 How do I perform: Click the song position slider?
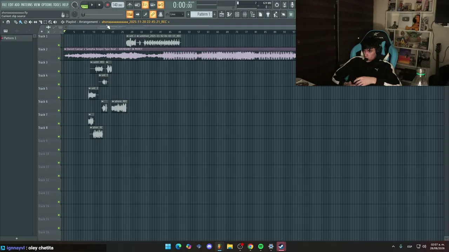click(x=104, y=14)
